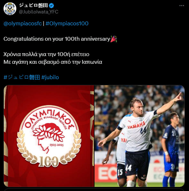Screen dimensions: 189x191
Task: Open the #jubilo hashtag
Action: coord(50,77)
